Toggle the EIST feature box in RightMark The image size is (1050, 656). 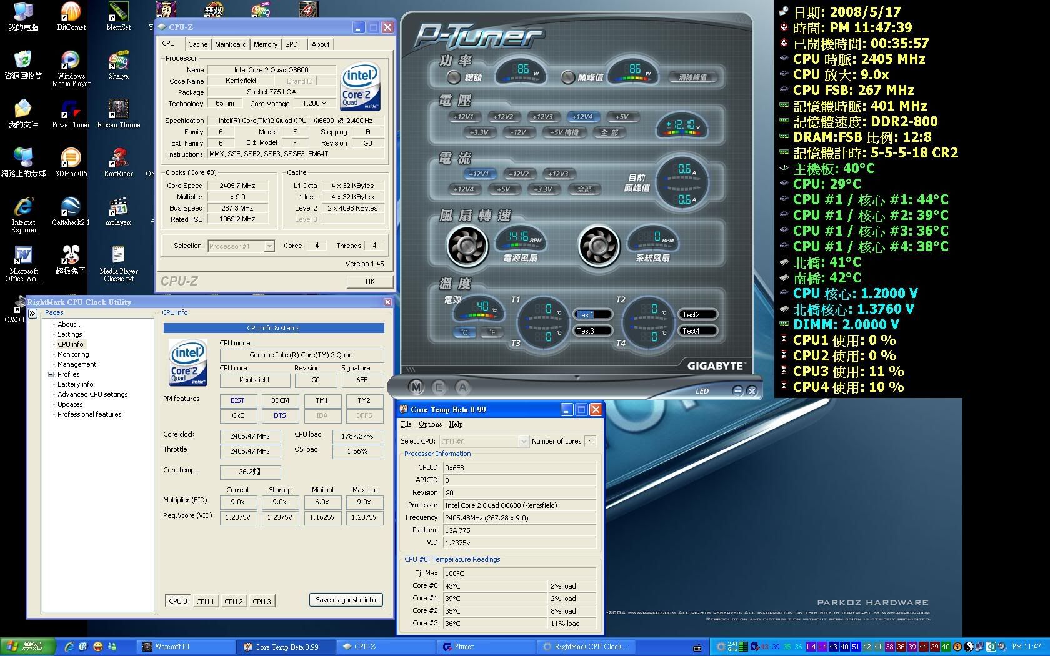pos(237,400)
